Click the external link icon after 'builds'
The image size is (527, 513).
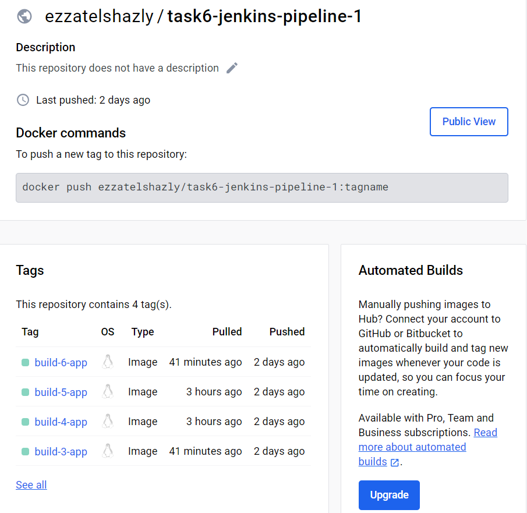click(x=395, y=462)
